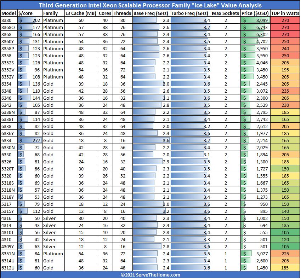Select the 4316 model cell
This screenshot has height=279, width=301.
(9, 219)
